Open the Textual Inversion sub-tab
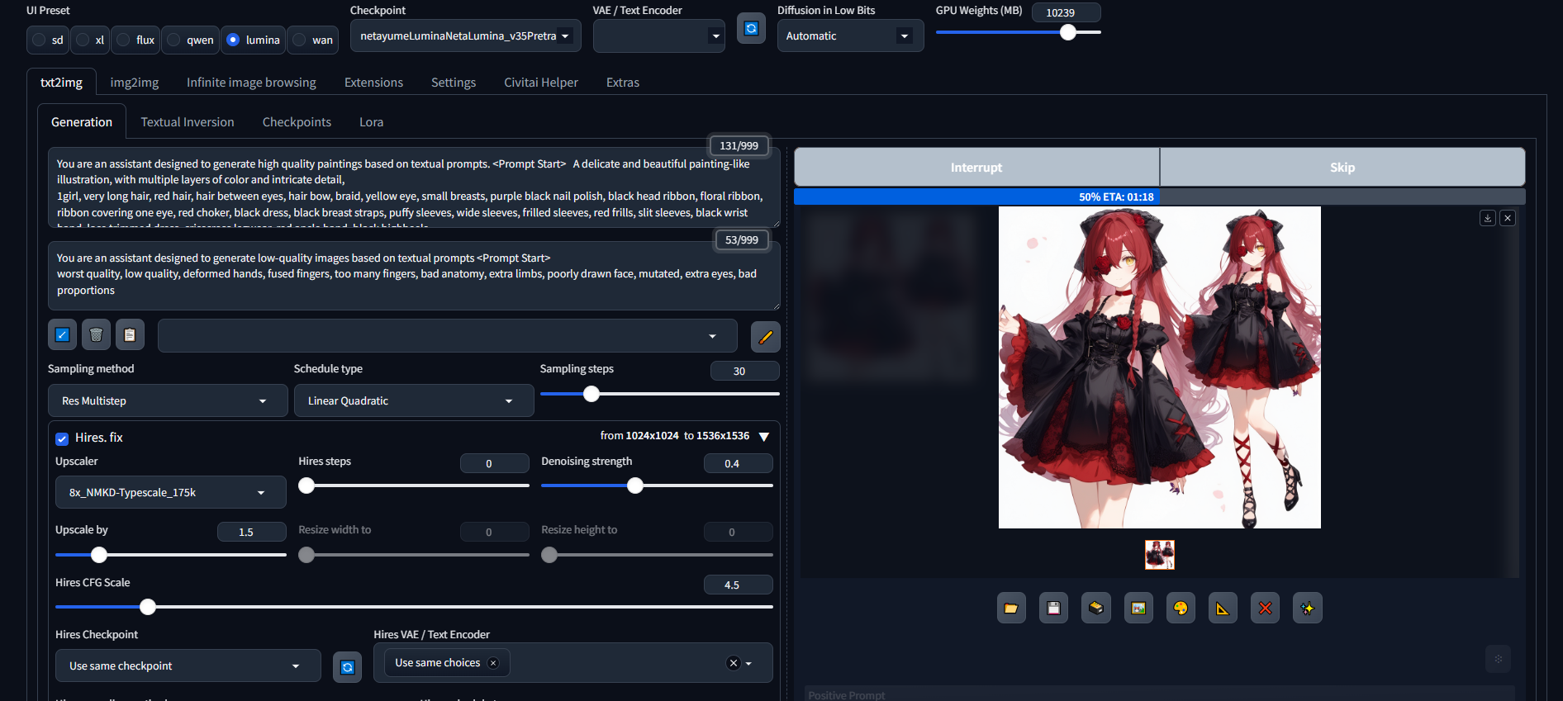1563x701 pixels. tap(188, 122)
